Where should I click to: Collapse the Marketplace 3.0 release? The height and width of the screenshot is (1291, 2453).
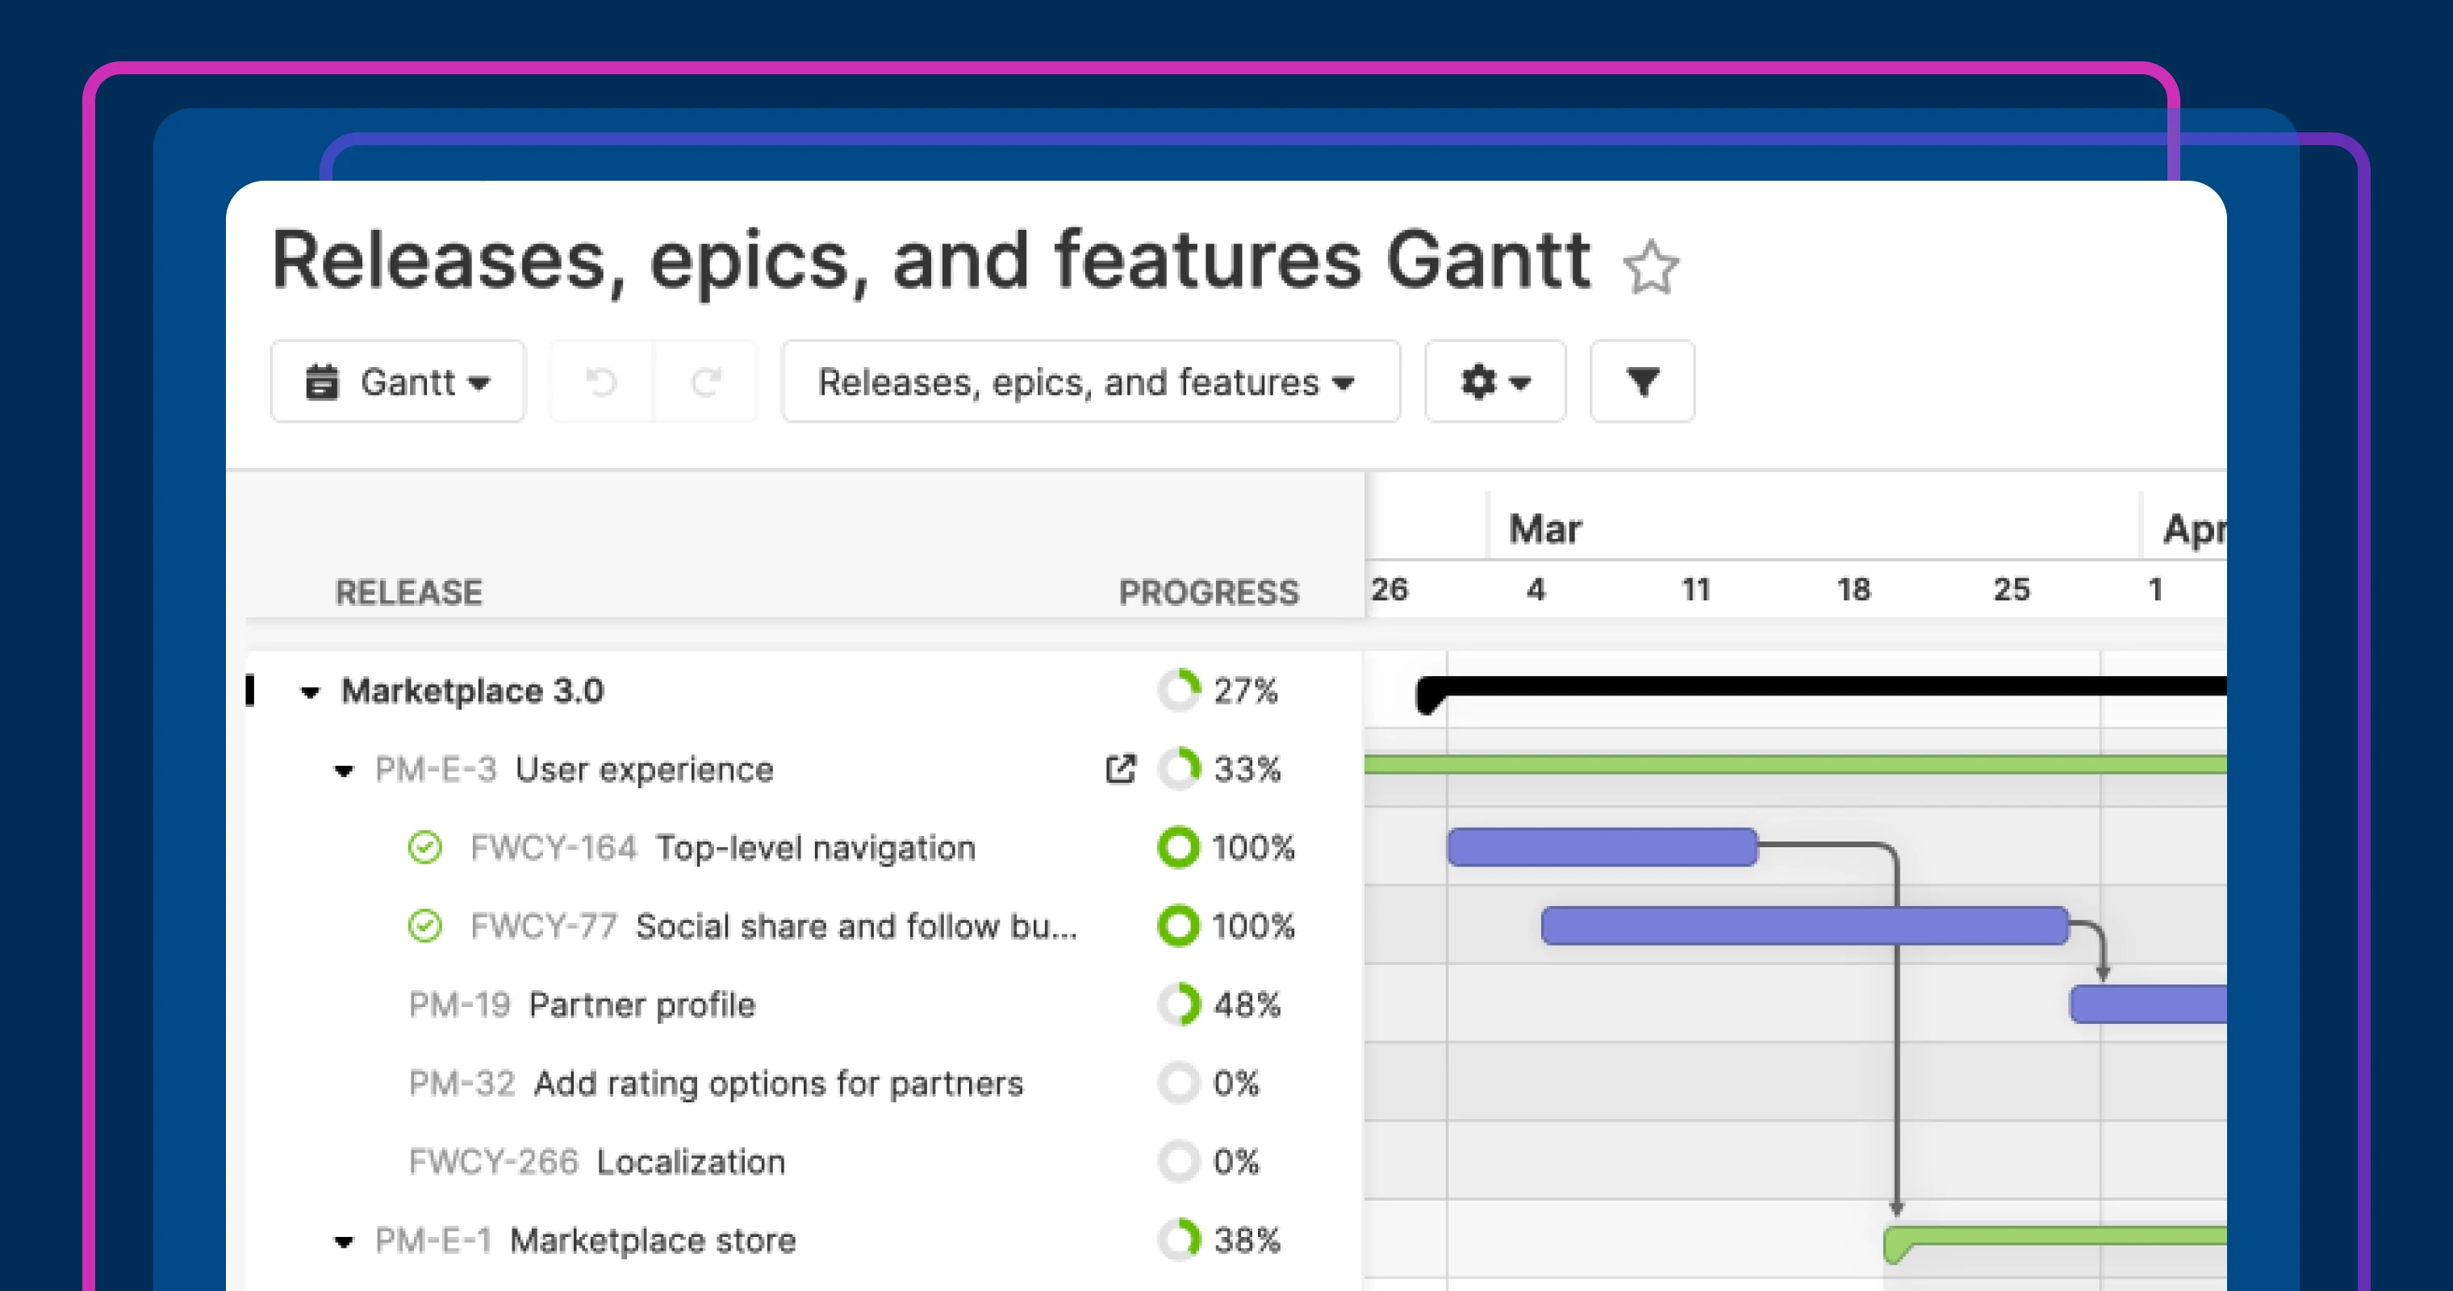coord(310,692)
